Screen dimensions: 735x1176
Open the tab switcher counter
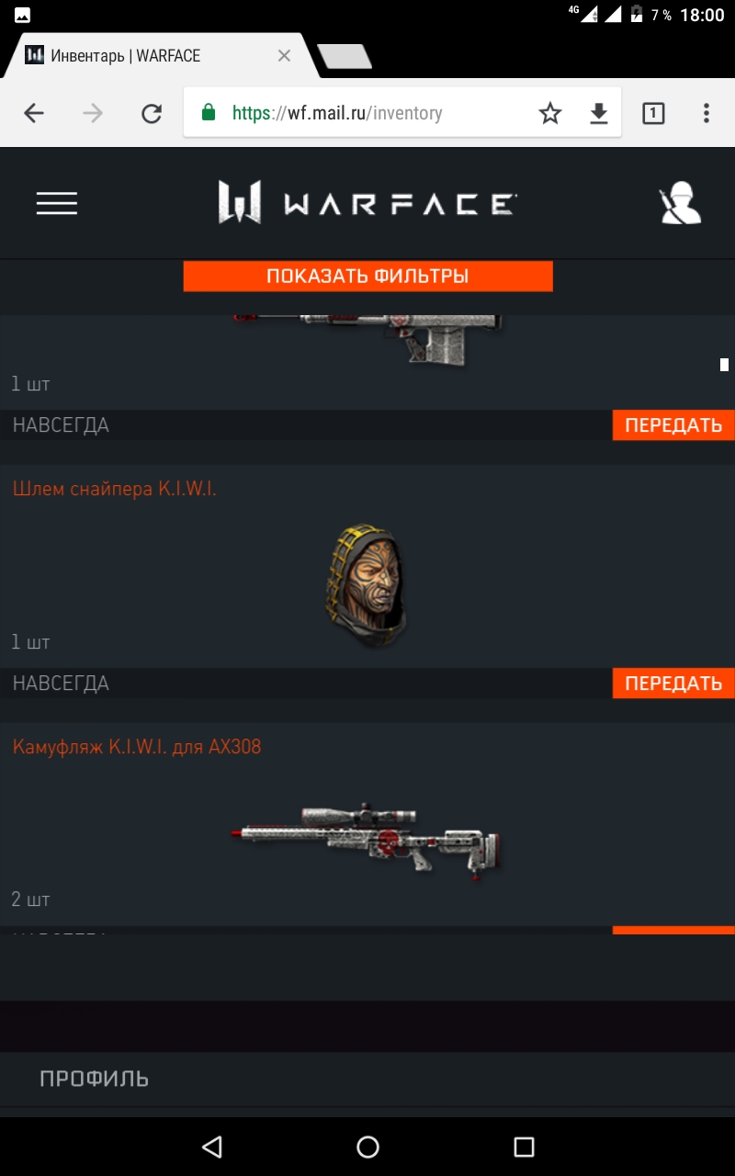653,113
